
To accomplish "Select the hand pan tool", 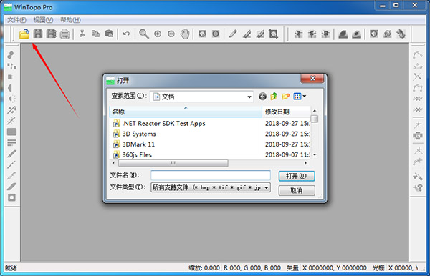I will click(185, 34).
